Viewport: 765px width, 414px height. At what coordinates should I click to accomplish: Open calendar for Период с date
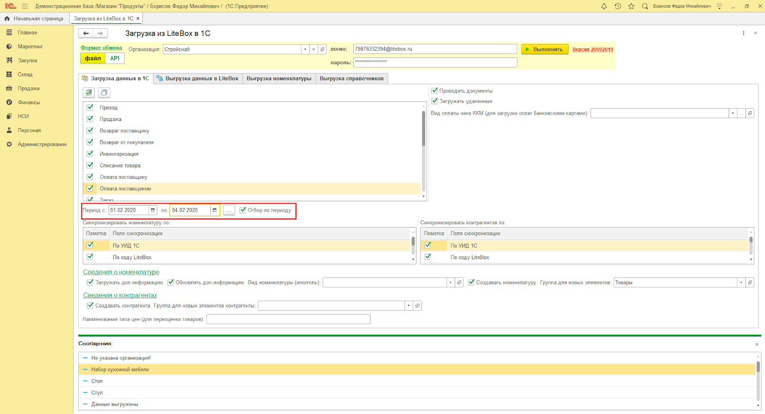click(153, 210)
